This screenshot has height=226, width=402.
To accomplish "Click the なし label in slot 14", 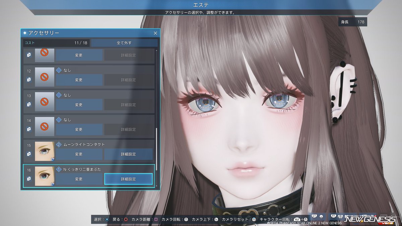I will 67,120.
